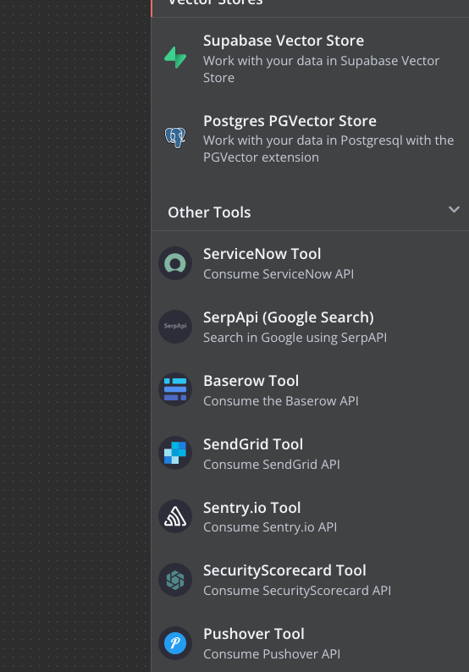Choose the Baserow Tool icon
469x672 pixels.
(x=175, y=389)
